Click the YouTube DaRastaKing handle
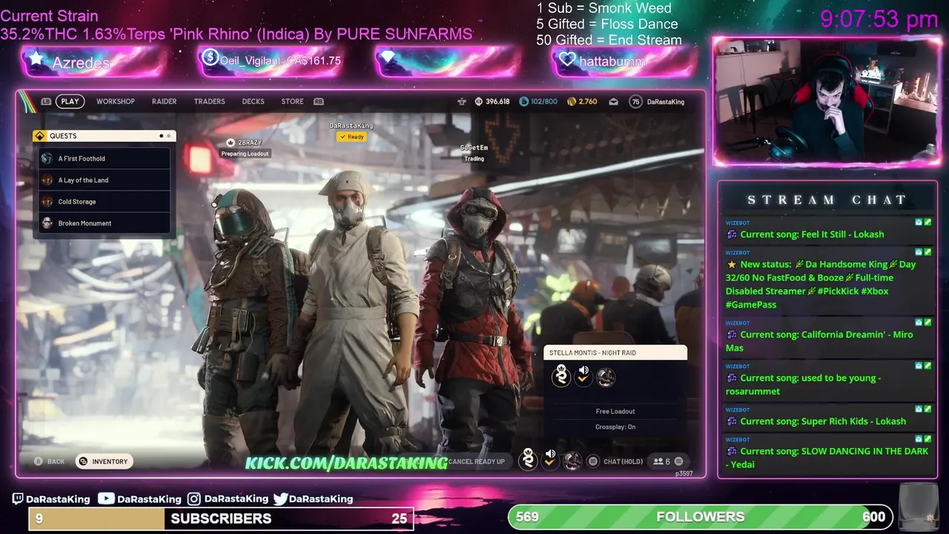Screen dimensions: 949x534 (139, 499)
